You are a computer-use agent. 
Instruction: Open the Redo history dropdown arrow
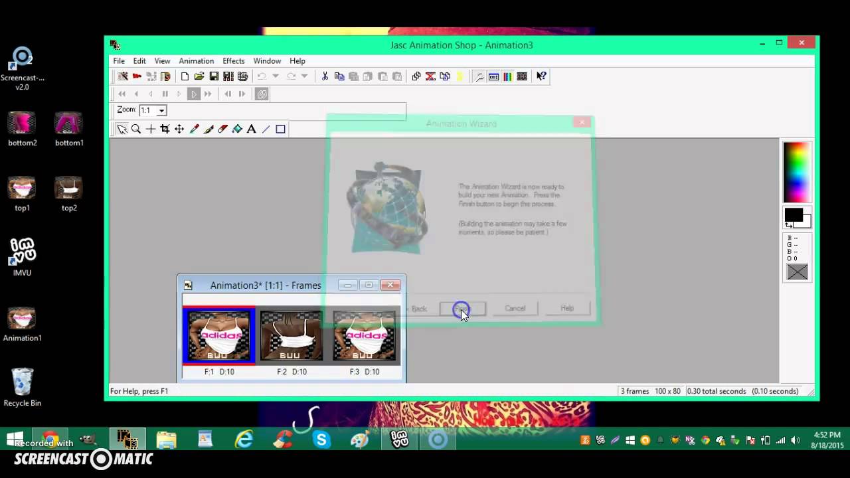(x=305, y=76)
